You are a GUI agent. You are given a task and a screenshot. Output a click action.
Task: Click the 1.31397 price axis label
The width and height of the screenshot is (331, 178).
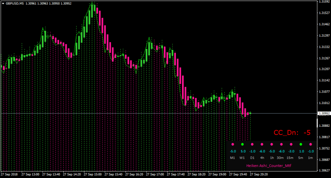click(324, 36)
